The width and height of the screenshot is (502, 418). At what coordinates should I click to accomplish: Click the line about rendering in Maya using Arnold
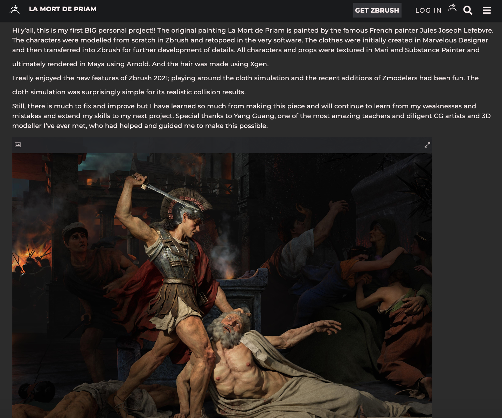140,64
